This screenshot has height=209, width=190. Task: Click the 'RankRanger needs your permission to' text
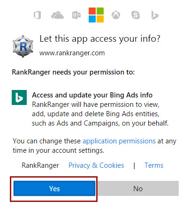click(x=73, y=72)
